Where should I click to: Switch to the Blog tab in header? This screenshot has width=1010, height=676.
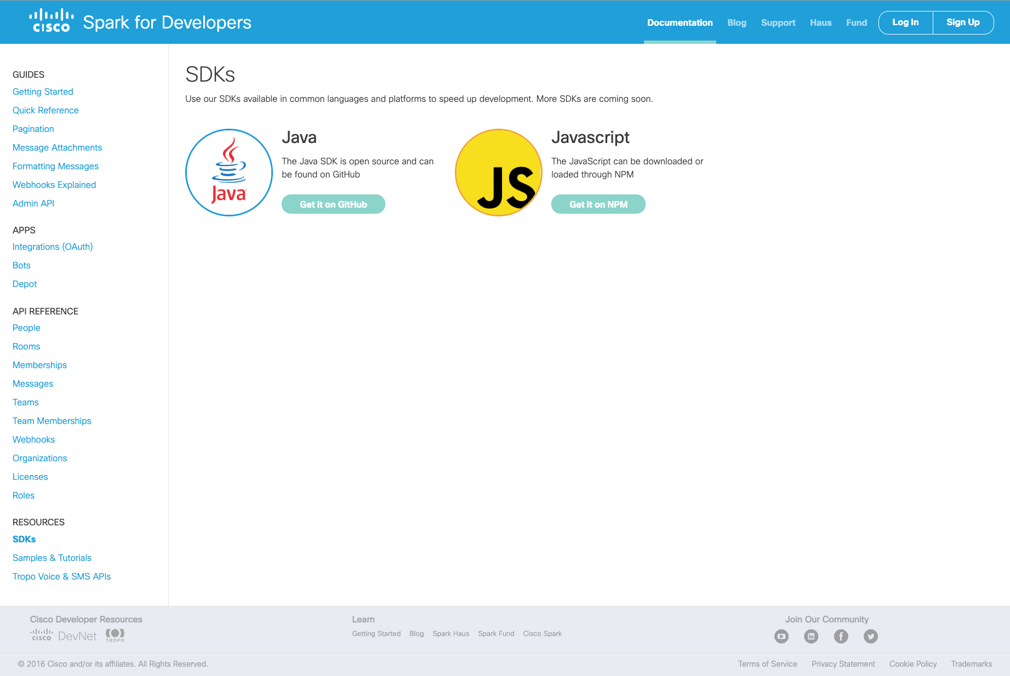(x=737, y=22)
